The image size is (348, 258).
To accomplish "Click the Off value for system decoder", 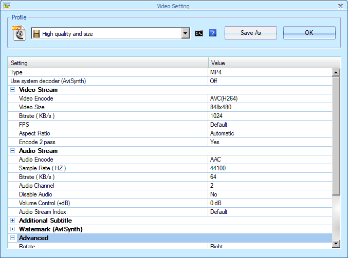I will 213,81.
